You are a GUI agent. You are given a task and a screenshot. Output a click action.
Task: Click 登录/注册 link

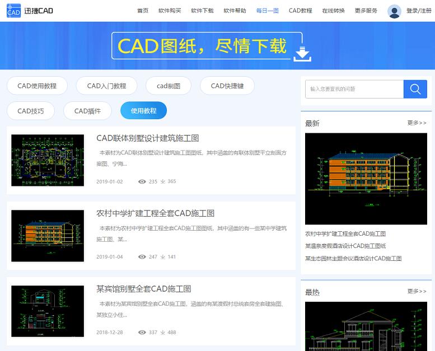click(419, 11)
